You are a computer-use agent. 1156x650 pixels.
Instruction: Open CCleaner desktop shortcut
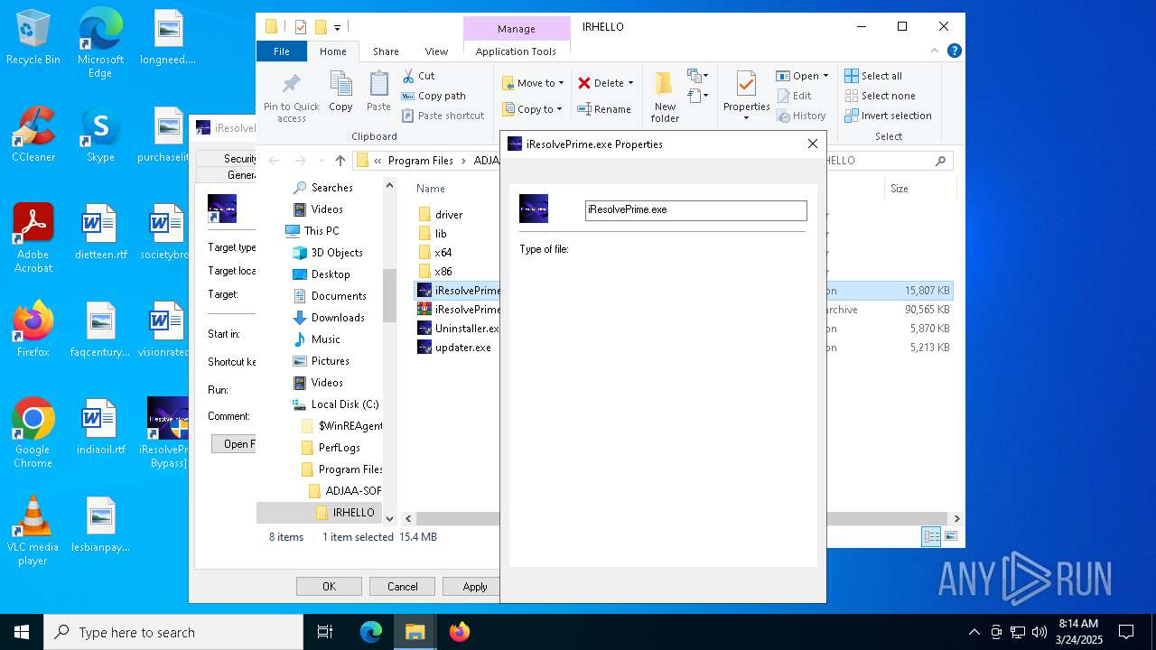[33, 135]
